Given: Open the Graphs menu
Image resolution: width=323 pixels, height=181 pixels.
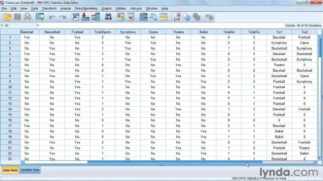Looking at the screenshot, I should 107,8.
